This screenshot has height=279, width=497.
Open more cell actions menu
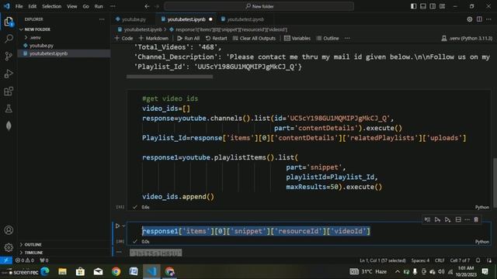pos(467,219)
